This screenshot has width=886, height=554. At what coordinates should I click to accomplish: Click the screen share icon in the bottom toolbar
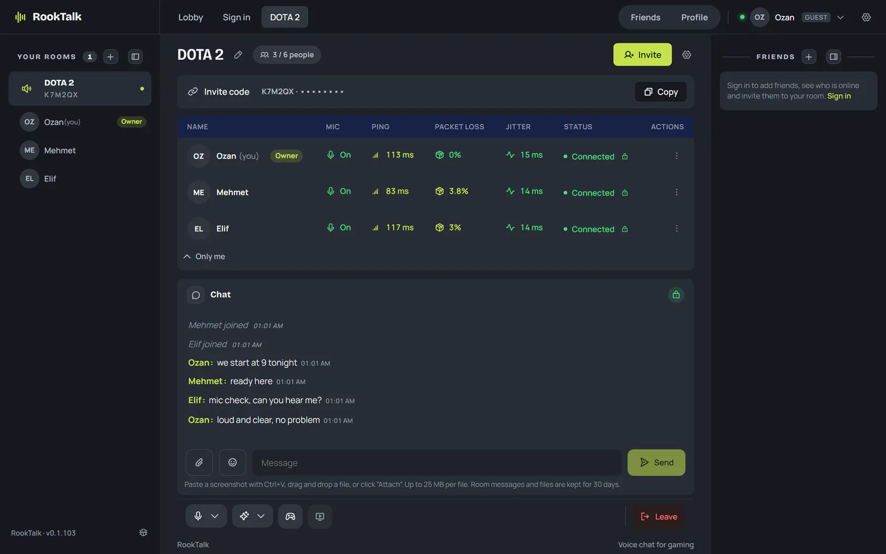click(x=320, y=517)
